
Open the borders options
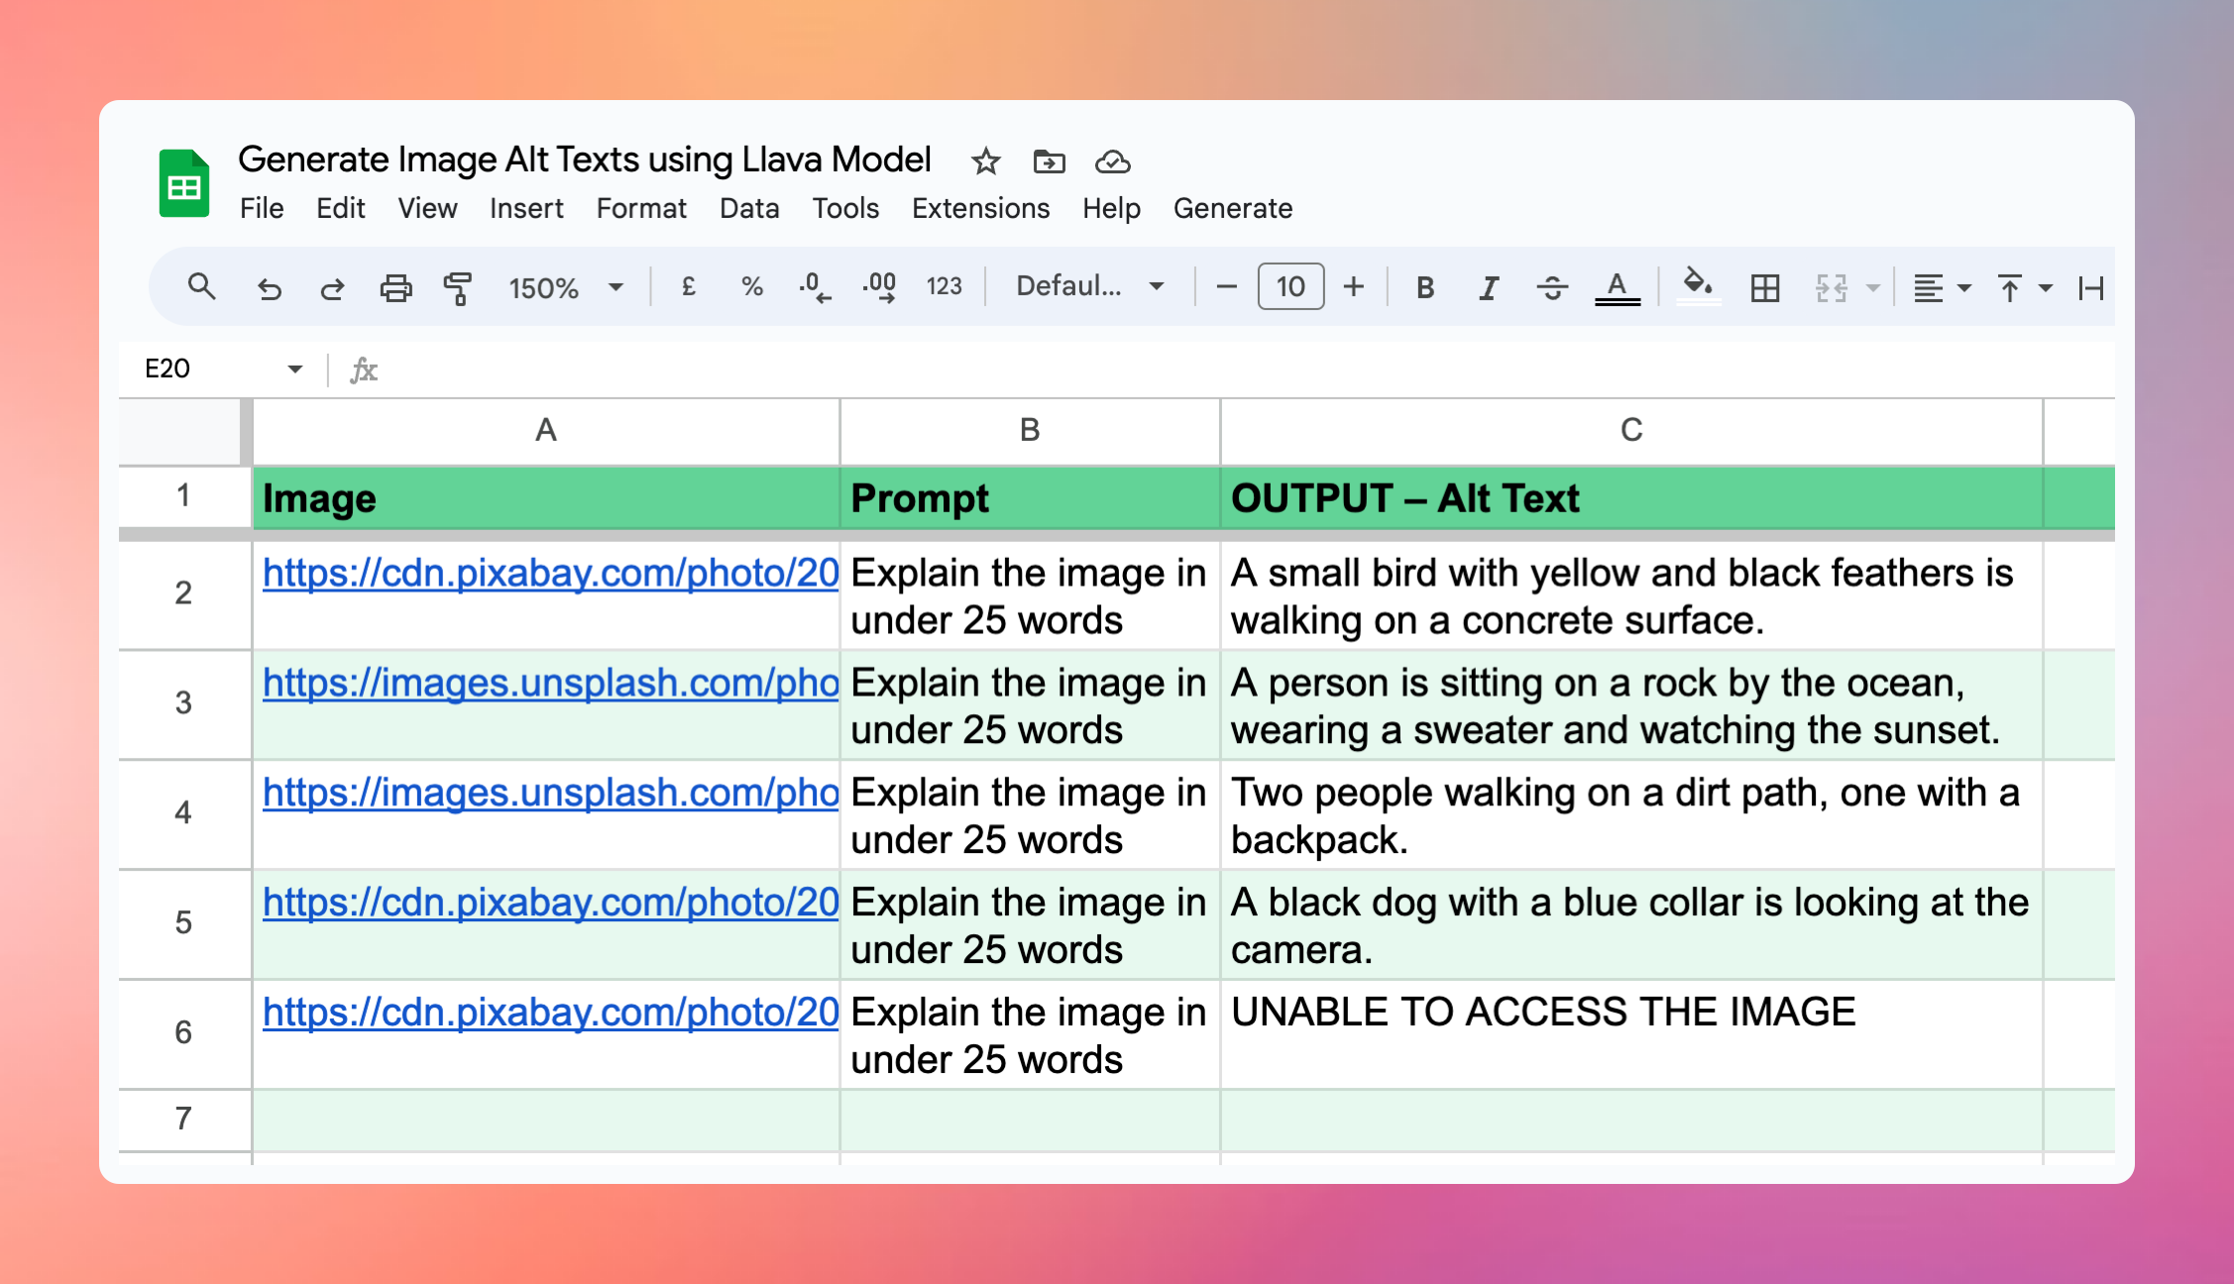click(x=1765, y=287)
